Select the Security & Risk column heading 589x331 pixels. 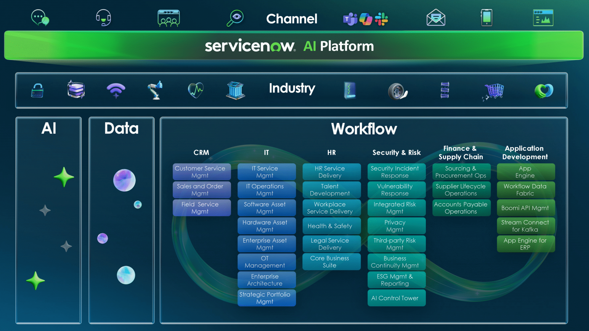(396, 153)
